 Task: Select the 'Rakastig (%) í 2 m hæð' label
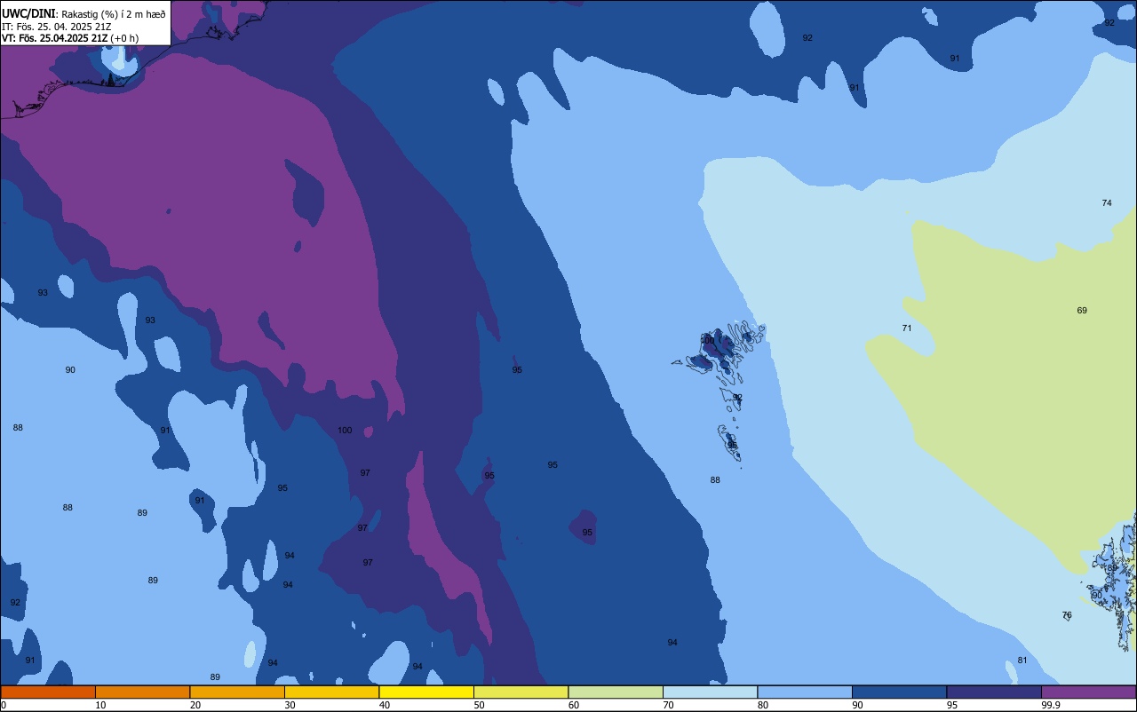click(114, 14)
